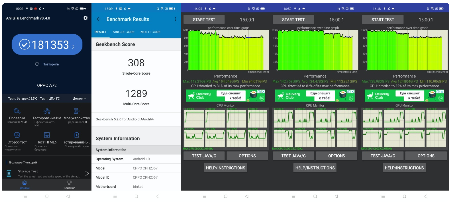
Task: Open the three-dot menu in Geekbench
Action: tap(175, 19)
